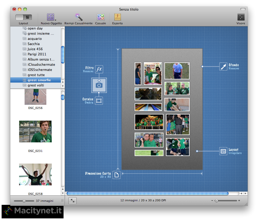Open the Visore panel icon
The width and height of the screenshot is (258, 220).
[241, 17]
